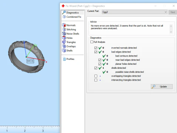Click the 'intersecting triangles detected' text
The width and height of the screenshot is (177, 133).
click(126, 80)
